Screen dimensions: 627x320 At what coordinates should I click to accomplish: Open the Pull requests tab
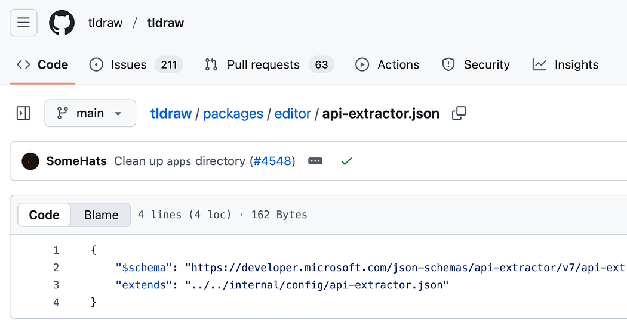[x=269, y=64]
